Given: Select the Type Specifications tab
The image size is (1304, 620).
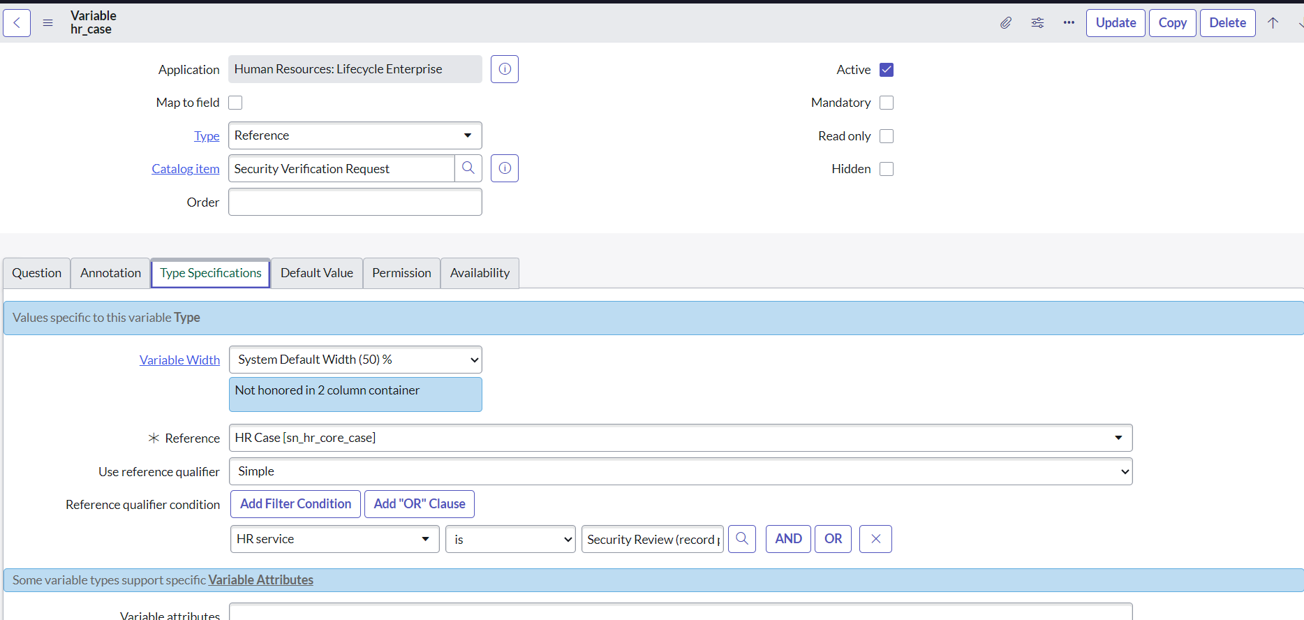Looking at the screenshot, I should (211, 273).
